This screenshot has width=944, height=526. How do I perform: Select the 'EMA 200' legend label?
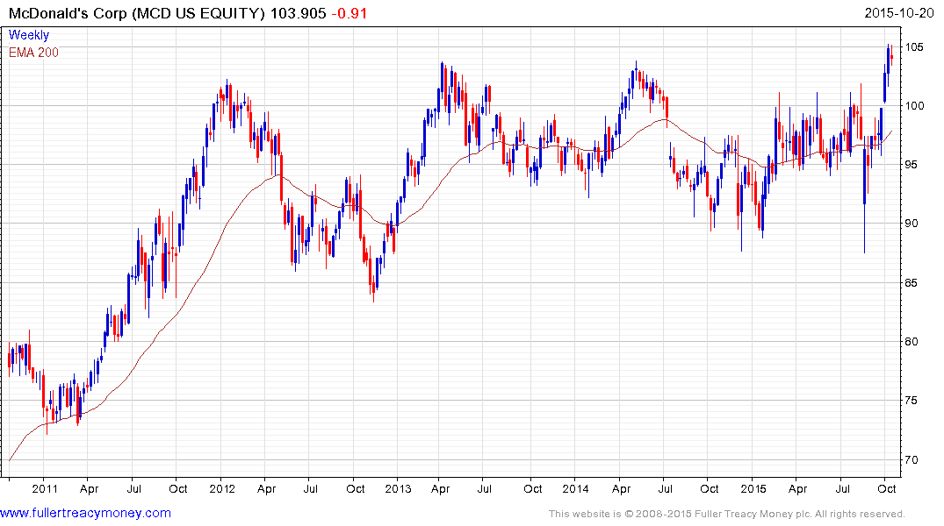(x=33, y=53)
